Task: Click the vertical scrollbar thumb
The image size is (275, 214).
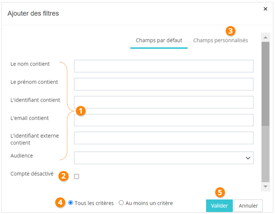Action: pos(265,83)
